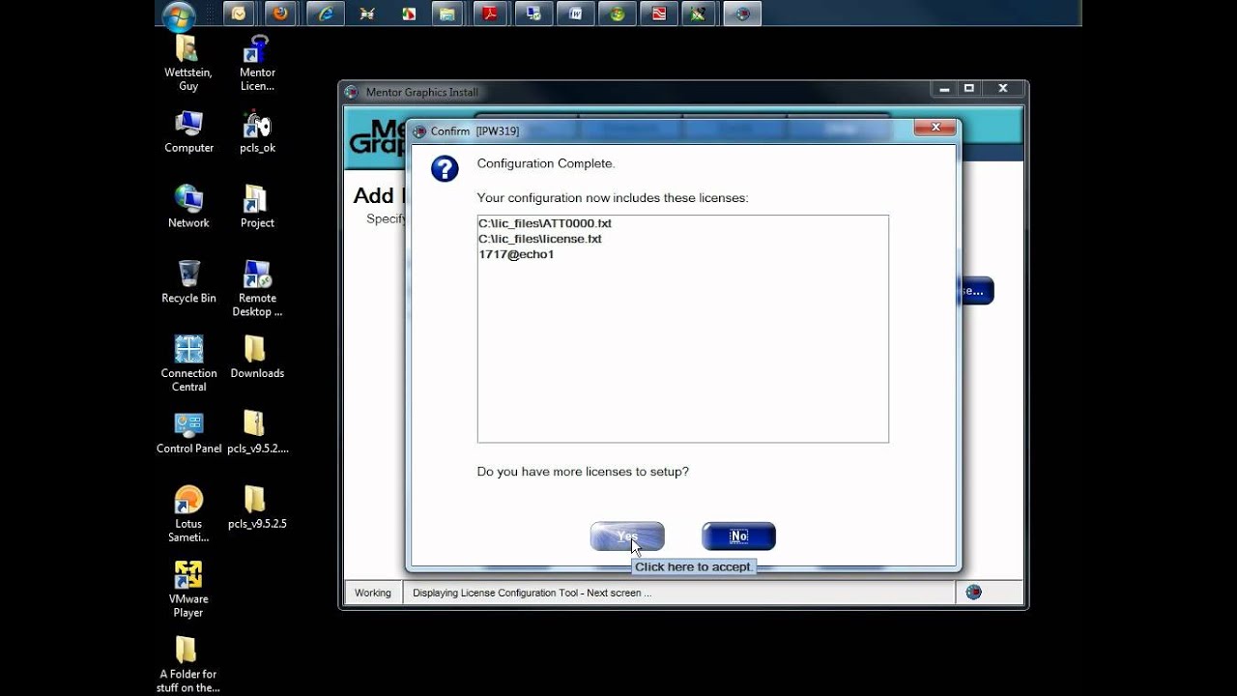Open Firefox from the taskbar
Image resolution: width=1237 pixels, height=696 pixels.
point(280,14)
